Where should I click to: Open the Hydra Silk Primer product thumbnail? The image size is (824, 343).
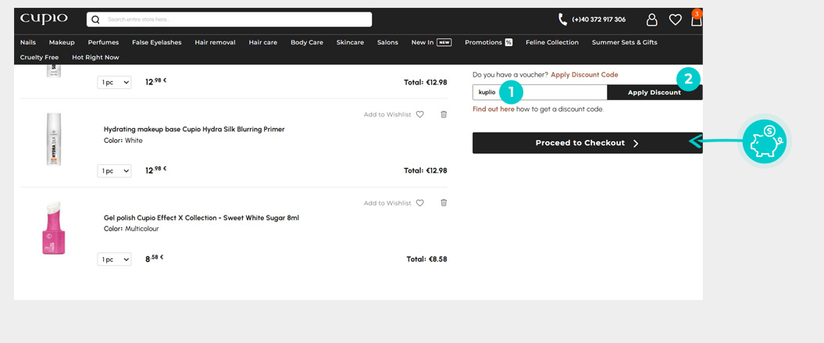[53, 139]
